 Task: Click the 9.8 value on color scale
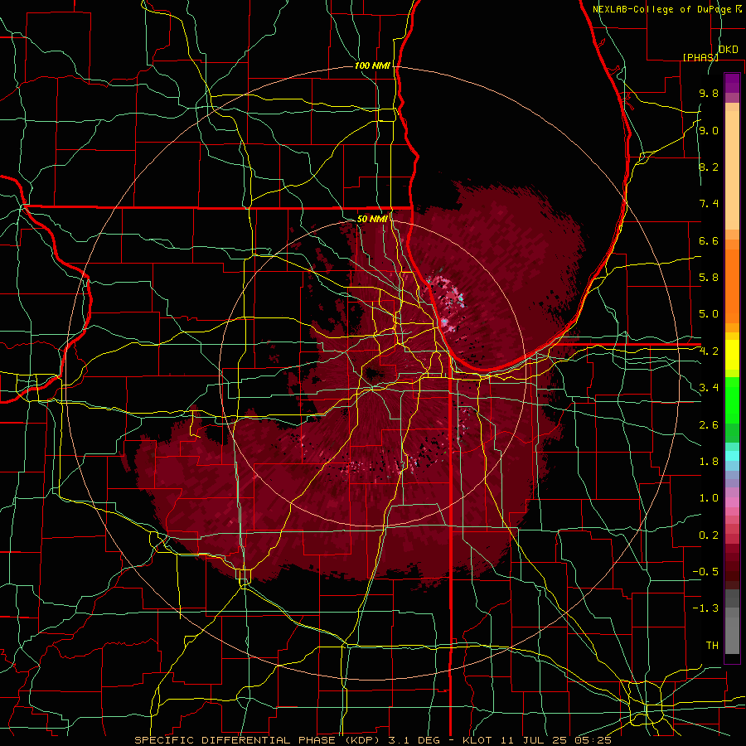(x=709, y=94)
